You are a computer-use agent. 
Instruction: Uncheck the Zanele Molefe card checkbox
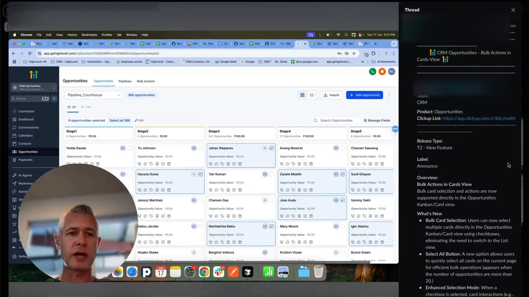pos(342,174)
